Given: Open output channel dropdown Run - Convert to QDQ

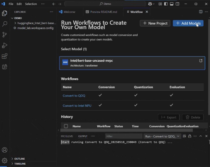Looking at the screenshot, I should click(162, 136).
